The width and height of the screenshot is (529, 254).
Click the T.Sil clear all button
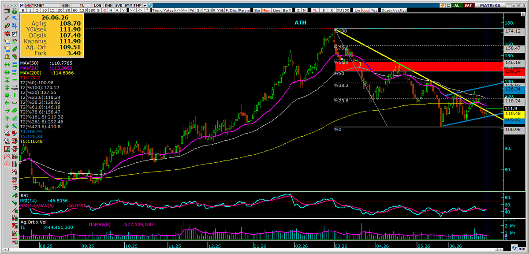[x=208, y=10]
